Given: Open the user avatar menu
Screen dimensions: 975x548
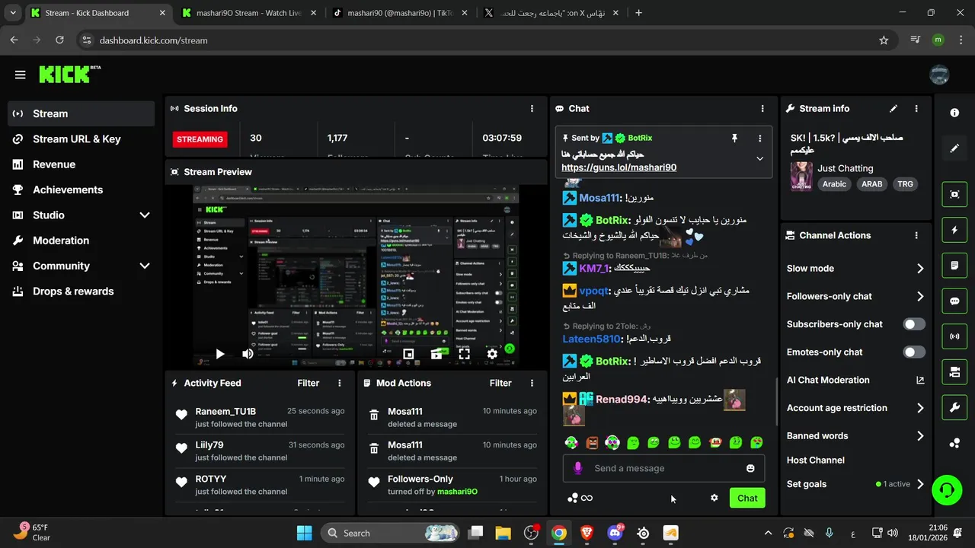Looking at the screenshot, I should (939, 75).
